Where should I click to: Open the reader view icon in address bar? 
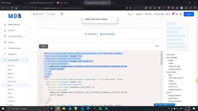click(127, 8)
